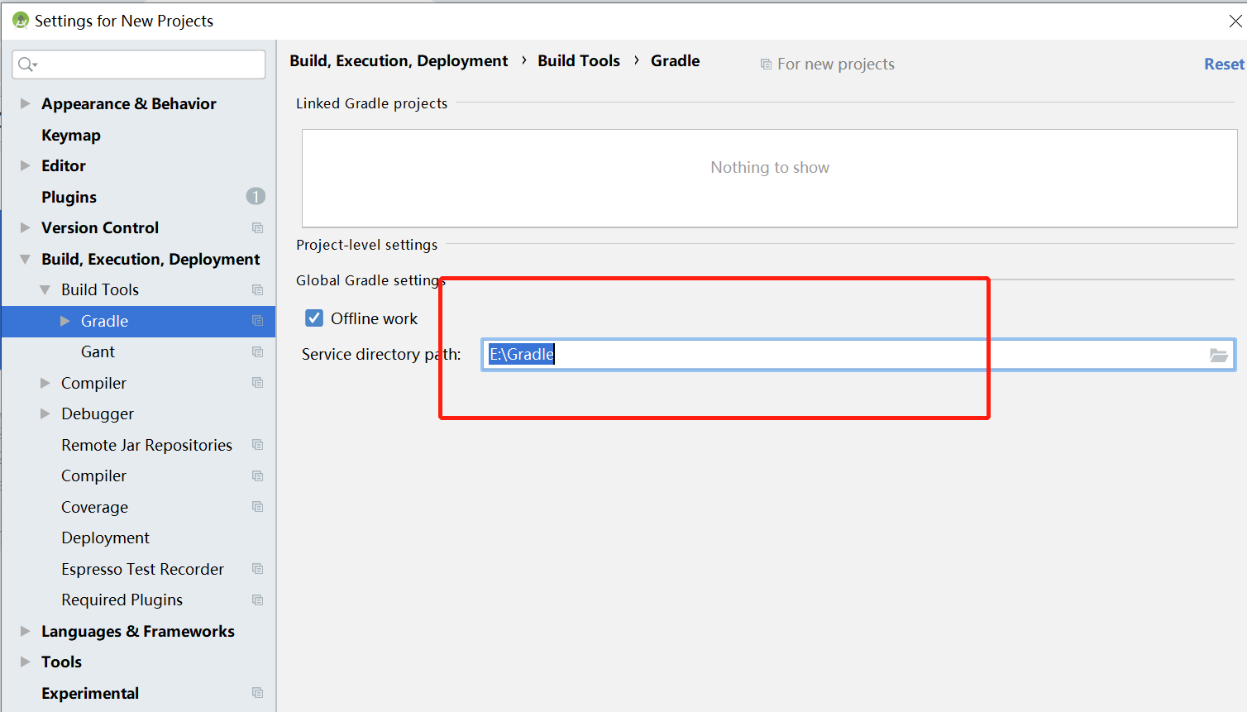Collapse the Build, Execution, Deployment section
This screenshot has height=712, width=1247.
[23, 259]
